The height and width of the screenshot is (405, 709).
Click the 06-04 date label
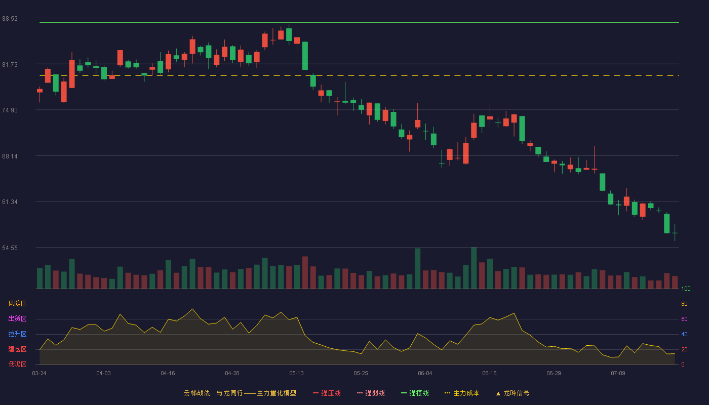click(425, 373)
